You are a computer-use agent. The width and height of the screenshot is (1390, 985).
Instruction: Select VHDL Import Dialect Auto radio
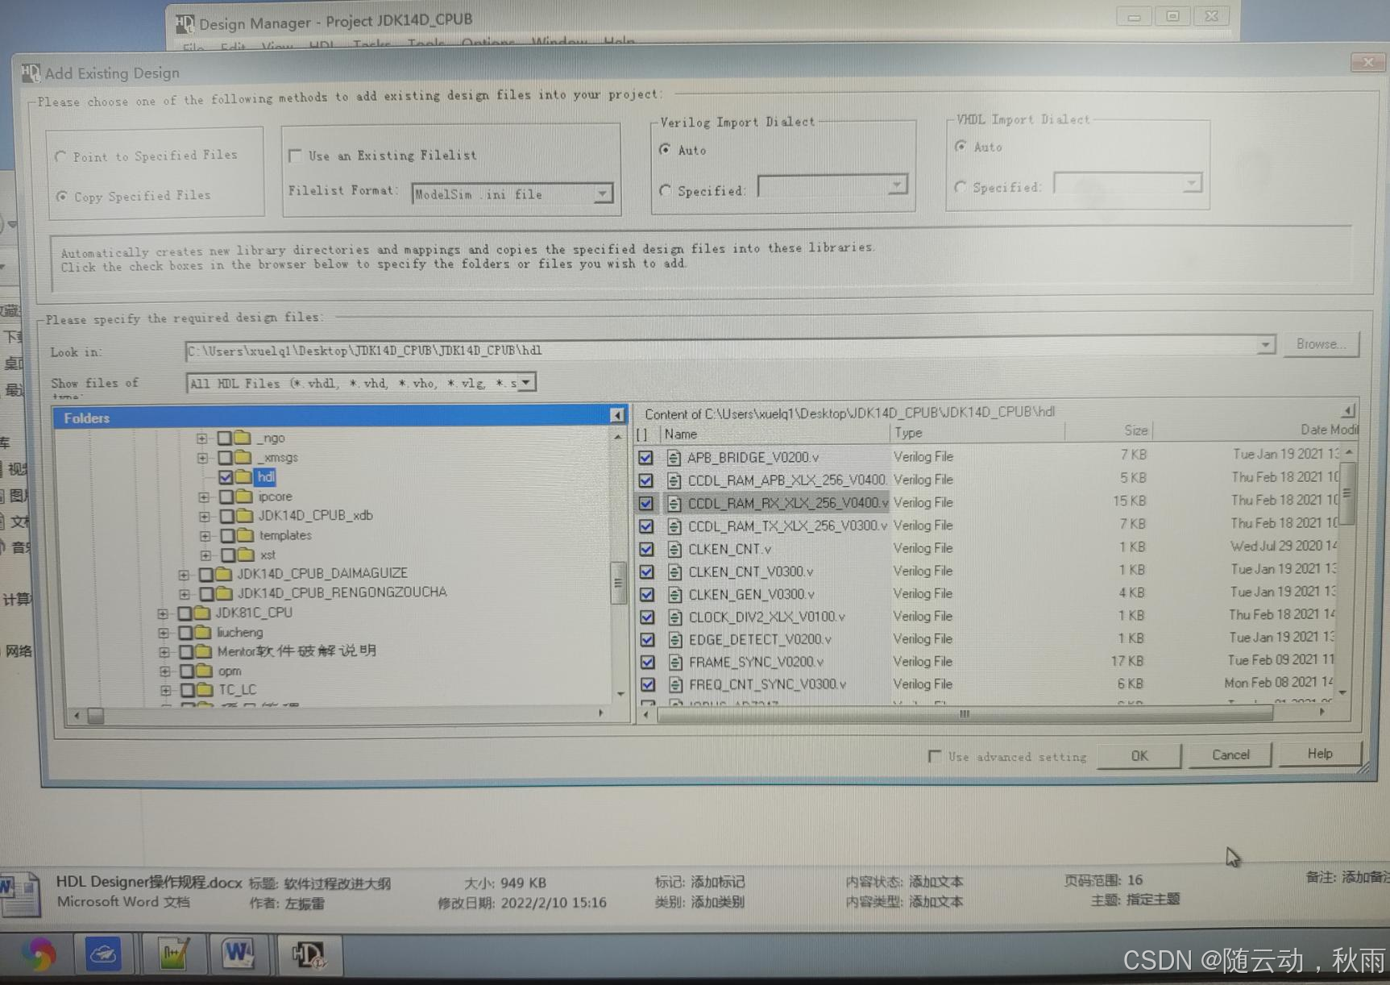[x=961, y=146]
